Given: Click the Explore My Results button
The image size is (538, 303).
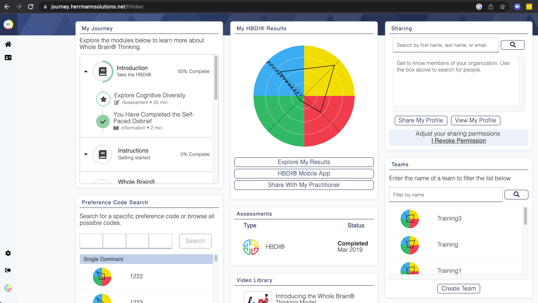Looking at the screenshot, I should [304, 162].
